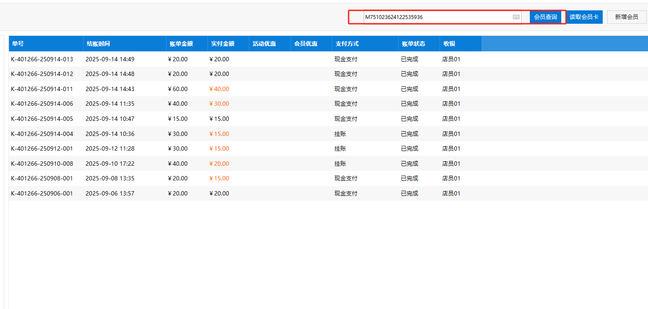The image size is (648, 309).
Task: Click the 结账时间 column header
Action: point(98,44)
